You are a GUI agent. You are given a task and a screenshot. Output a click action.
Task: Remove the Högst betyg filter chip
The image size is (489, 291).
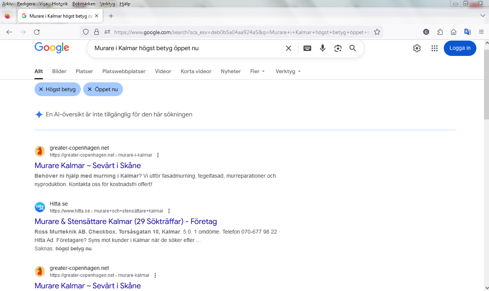tap(41, 89)
